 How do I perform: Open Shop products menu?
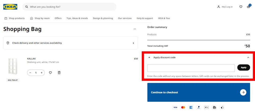(x=15, y=18)
